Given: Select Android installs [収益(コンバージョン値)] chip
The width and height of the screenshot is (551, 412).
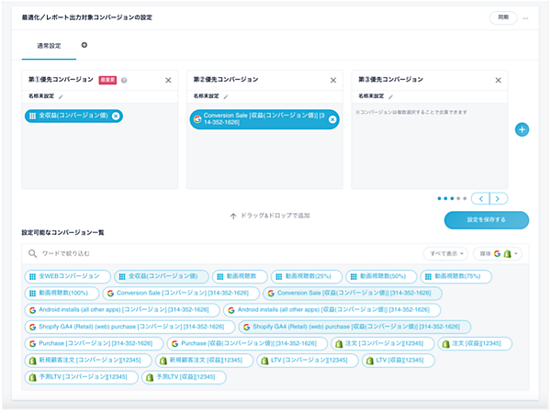Looking at the screenshot, I should (x=332, y=310).
